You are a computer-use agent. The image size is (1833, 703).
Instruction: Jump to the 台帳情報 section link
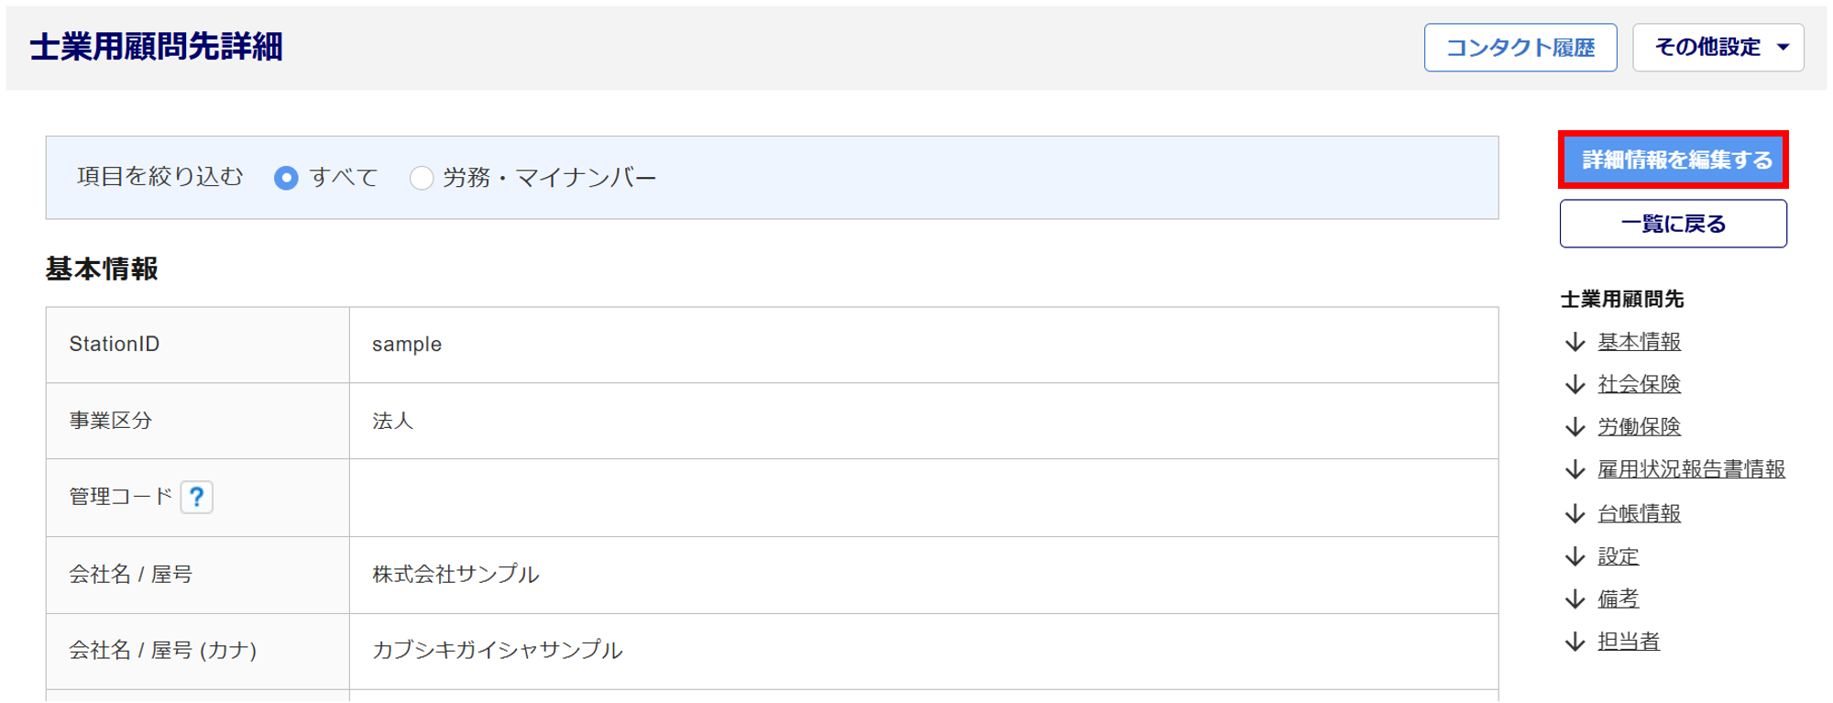click(1639, 513)
